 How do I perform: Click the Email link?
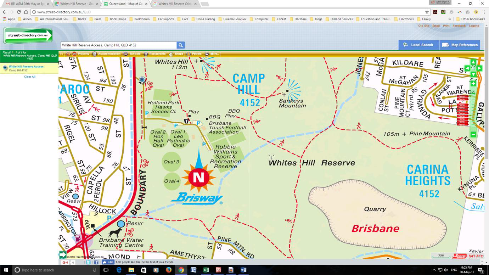pyautogui.click(x=436, y=26)
